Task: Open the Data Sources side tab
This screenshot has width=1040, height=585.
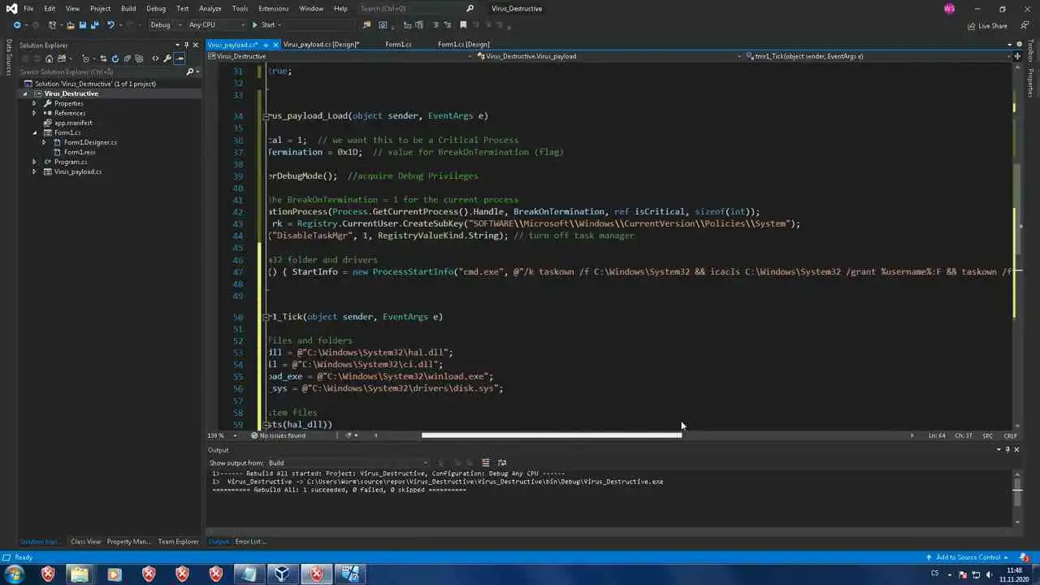Action: 9,57
